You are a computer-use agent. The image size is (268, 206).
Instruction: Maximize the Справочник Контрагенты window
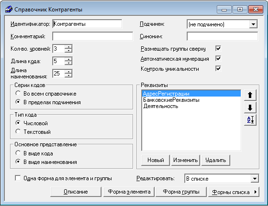(240, 10)
